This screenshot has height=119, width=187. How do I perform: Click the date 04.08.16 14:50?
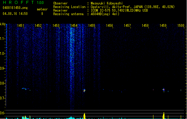coord(15,14)
